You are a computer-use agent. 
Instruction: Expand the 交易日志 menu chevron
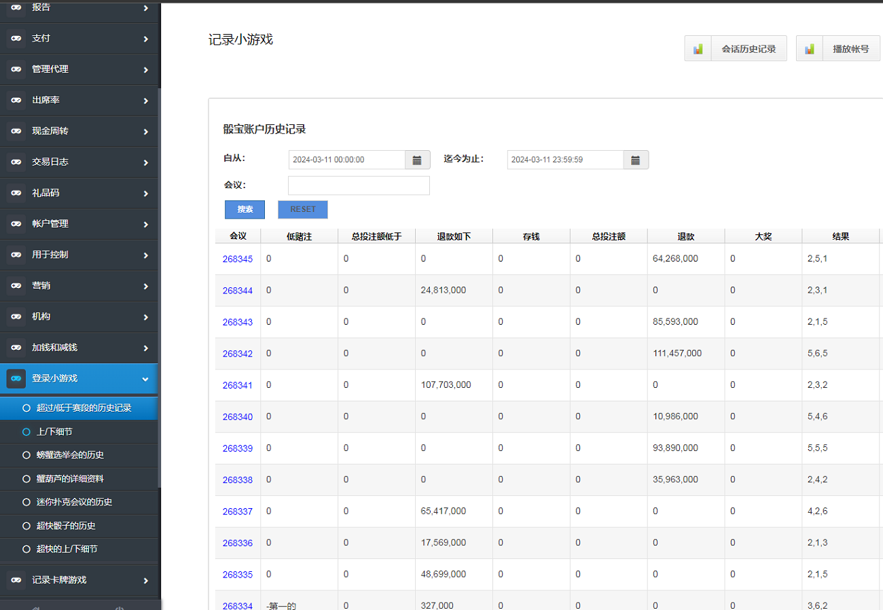coord(145,162)
